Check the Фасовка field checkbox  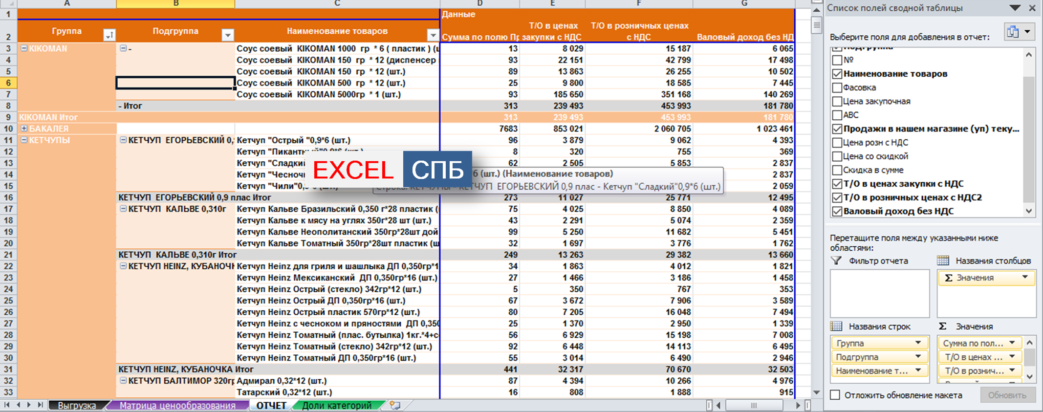coord(837,88)
